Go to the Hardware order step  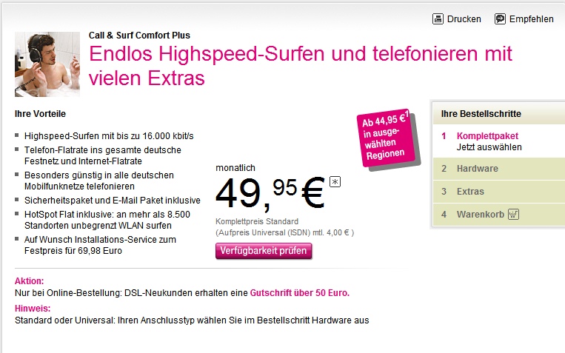[477, 169]
